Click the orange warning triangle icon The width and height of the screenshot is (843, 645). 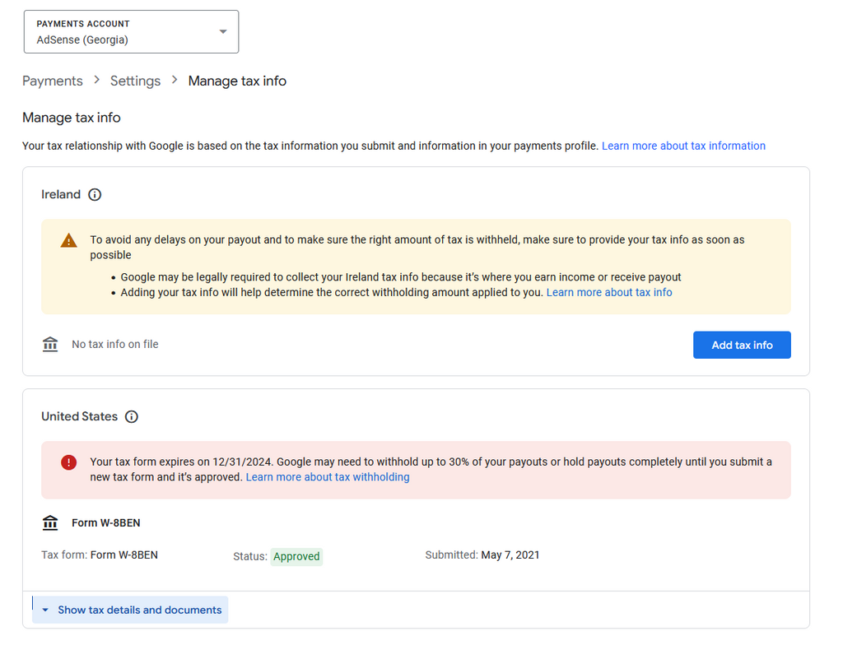click(69, 240)
